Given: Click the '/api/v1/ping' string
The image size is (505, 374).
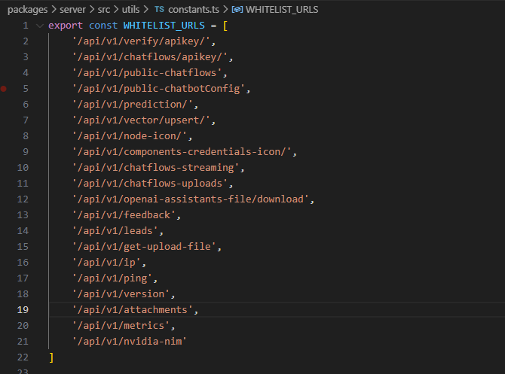Looking at the screenshot, I should click(x=112, y=278).
